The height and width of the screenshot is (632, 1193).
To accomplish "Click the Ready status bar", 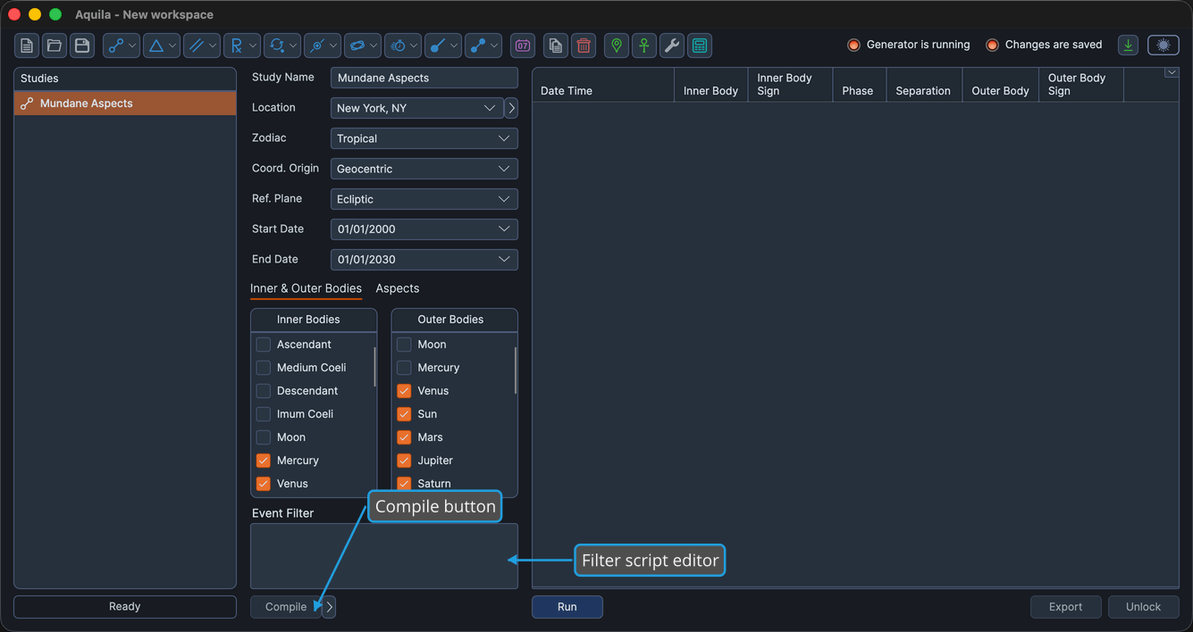I will (x=125, y=607).
